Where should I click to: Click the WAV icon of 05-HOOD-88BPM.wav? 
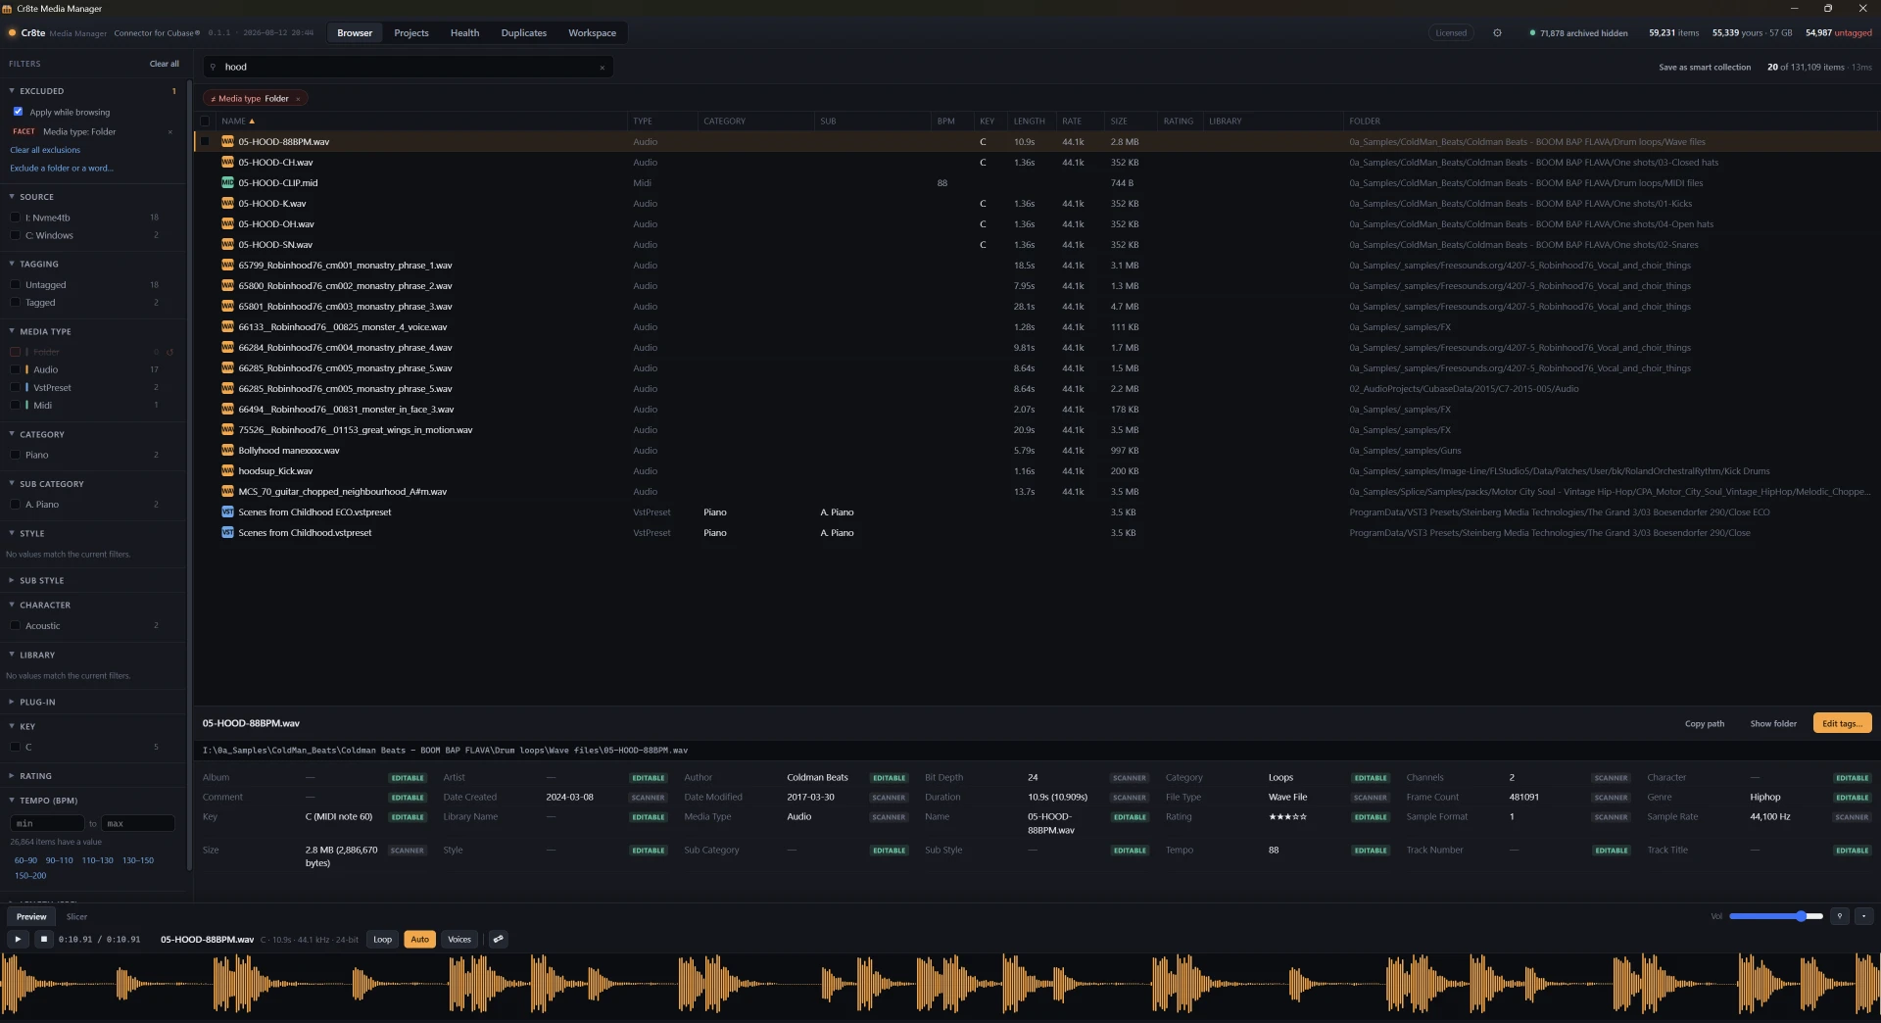[x=227, y=142]
